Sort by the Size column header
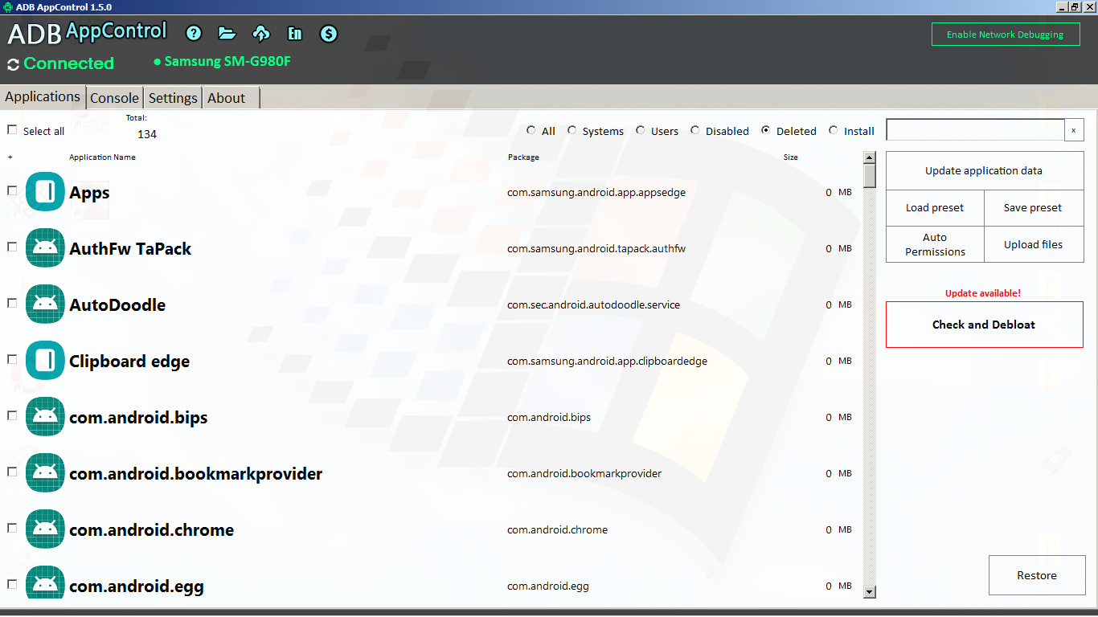 [x=791, y=157]
